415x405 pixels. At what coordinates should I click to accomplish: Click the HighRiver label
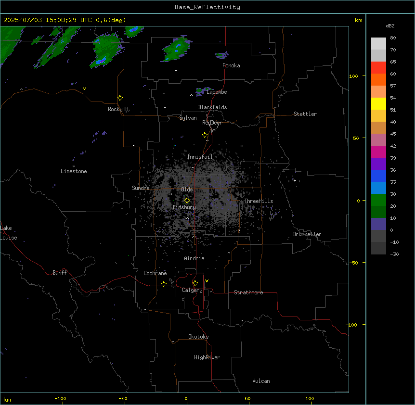[207, 357]
